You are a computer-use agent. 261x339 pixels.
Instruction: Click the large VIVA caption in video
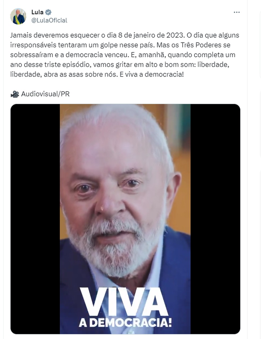(124, 302)
